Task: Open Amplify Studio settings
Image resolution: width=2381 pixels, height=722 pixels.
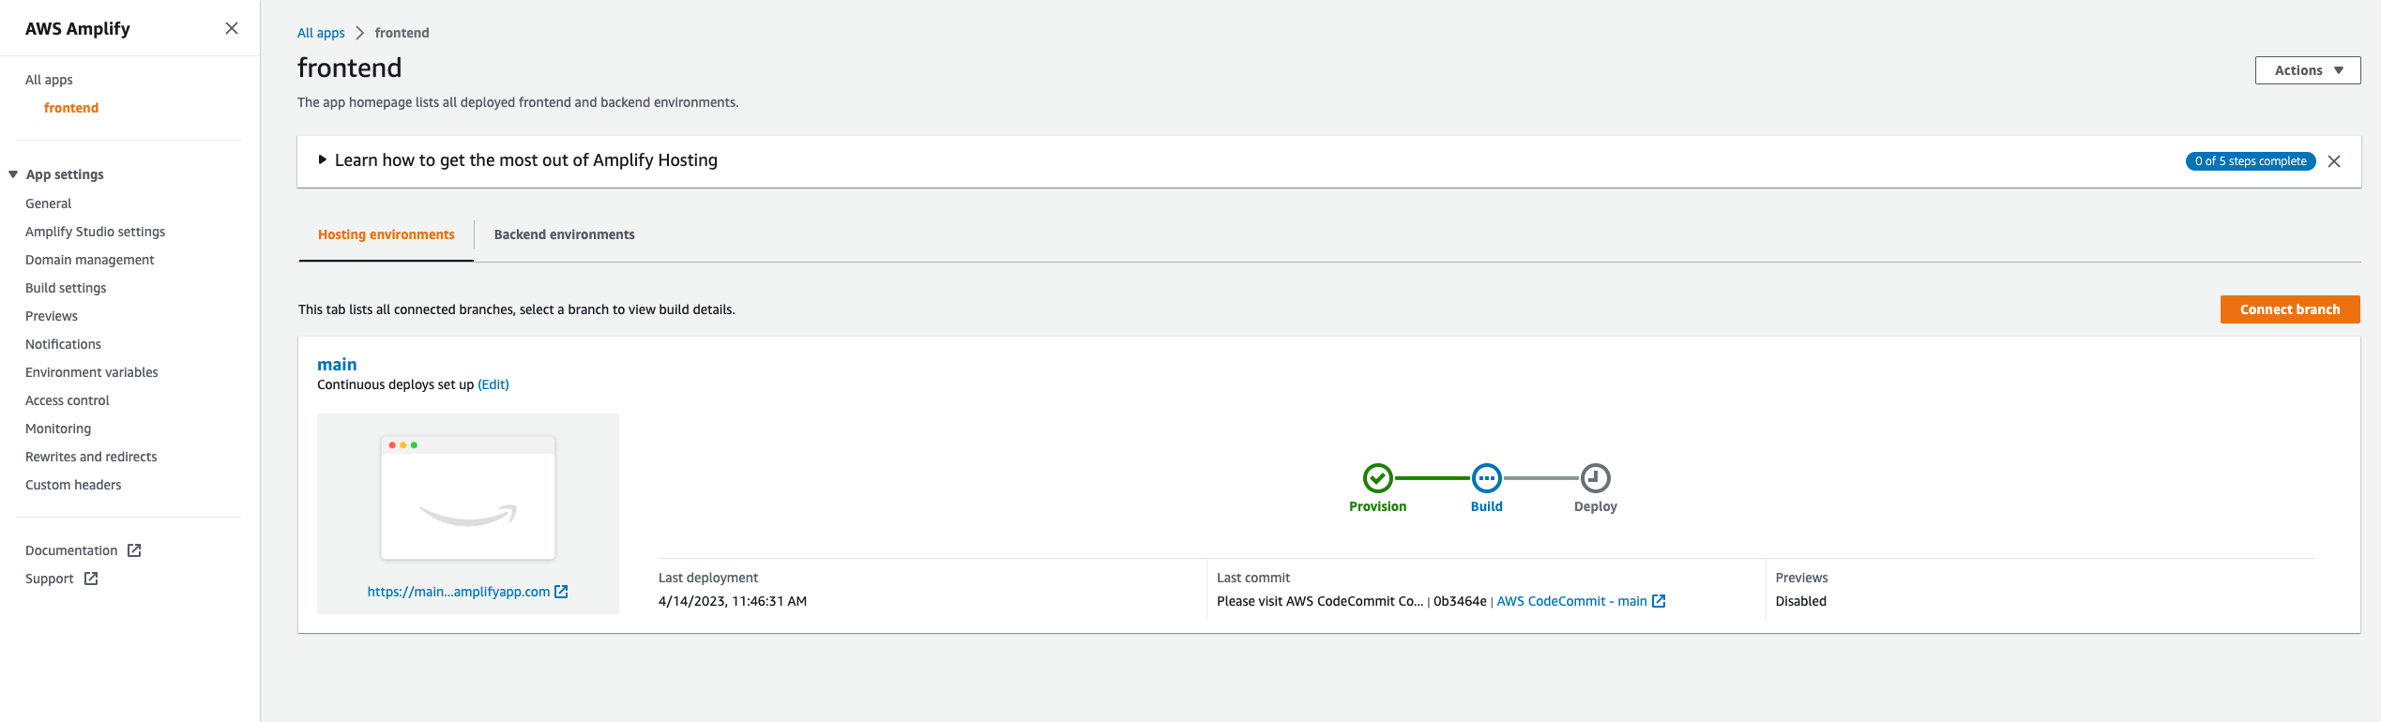Action: pyautogui.click(x=96, y=232)
